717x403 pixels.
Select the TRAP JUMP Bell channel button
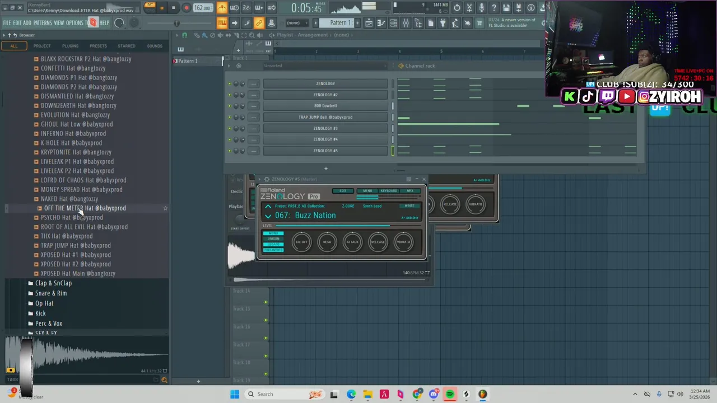(325, 117)
